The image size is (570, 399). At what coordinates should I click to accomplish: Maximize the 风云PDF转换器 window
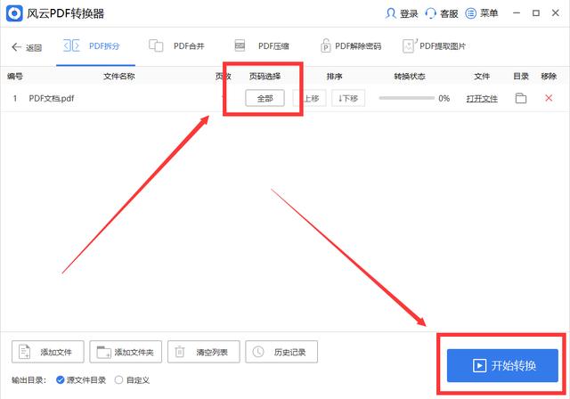tap(536, 13)
